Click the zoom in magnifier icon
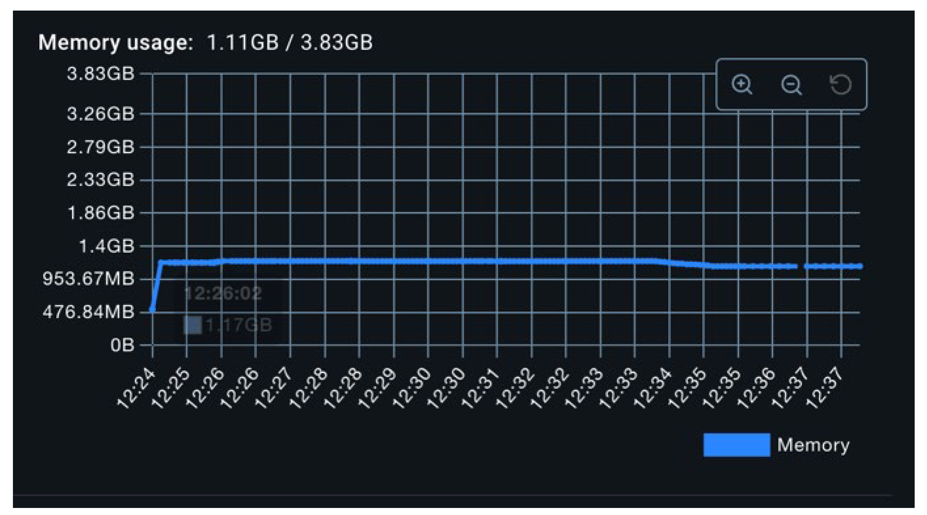 [742, 84]
